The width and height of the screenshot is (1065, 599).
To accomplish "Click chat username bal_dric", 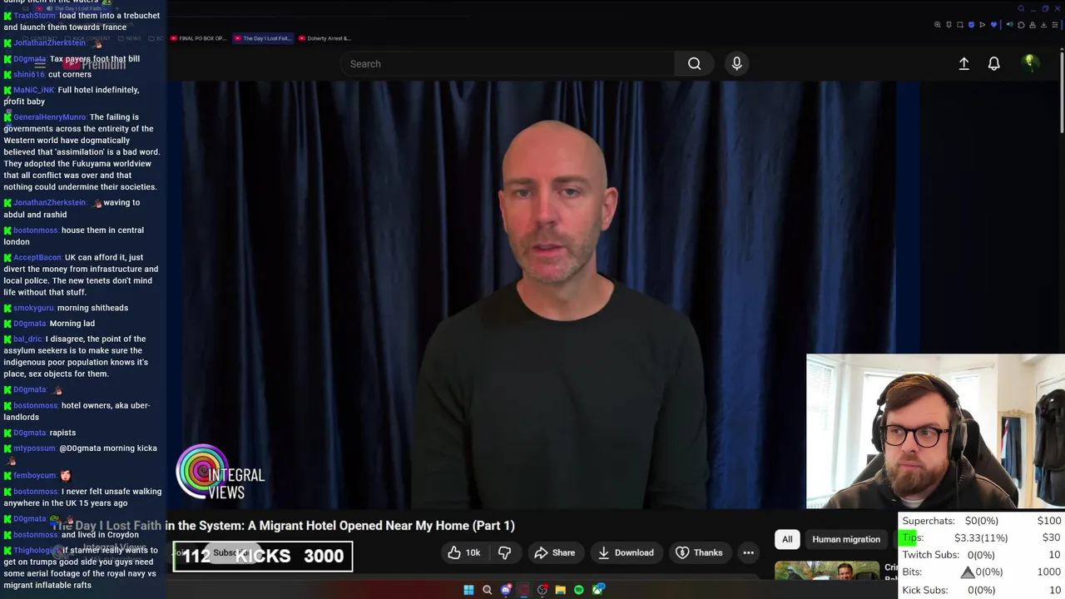I will tap(27, 339).
